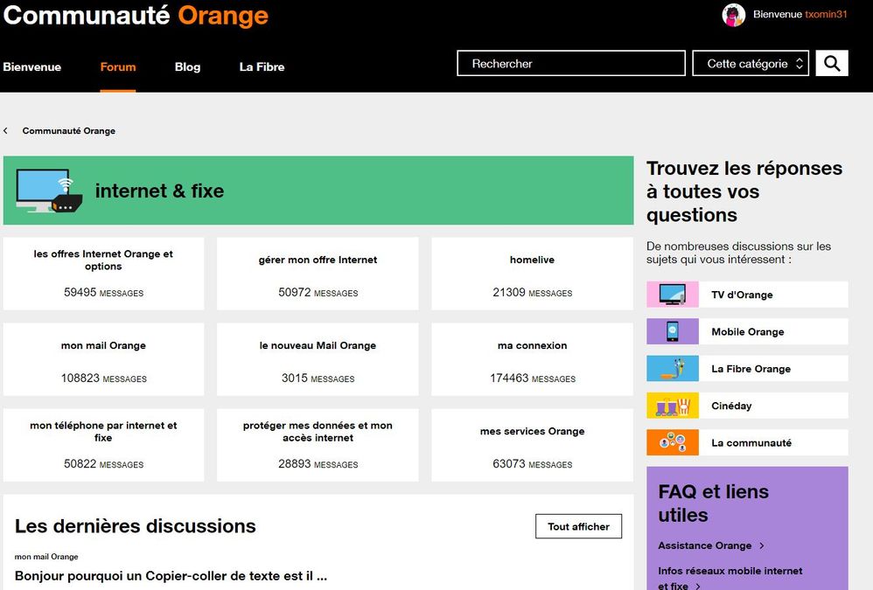The height and width of the screenshot is (590, 873).
Task: Open the mon mail Orange category
Action: click(103, 346)
